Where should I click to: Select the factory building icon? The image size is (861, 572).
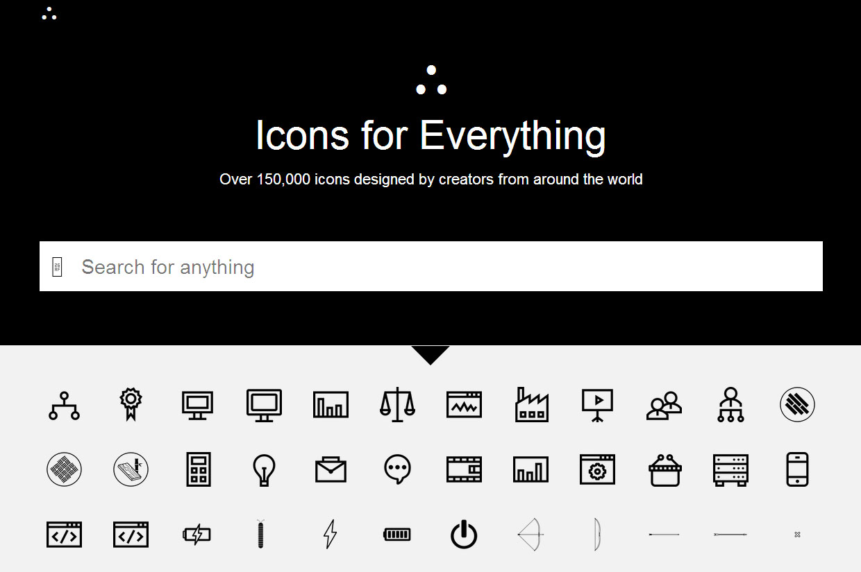point(532,405)
